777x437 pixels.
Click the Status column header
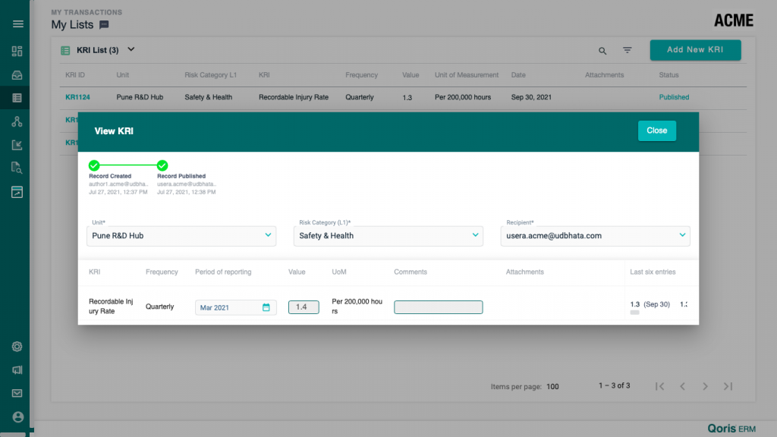(x=668, y=75)
